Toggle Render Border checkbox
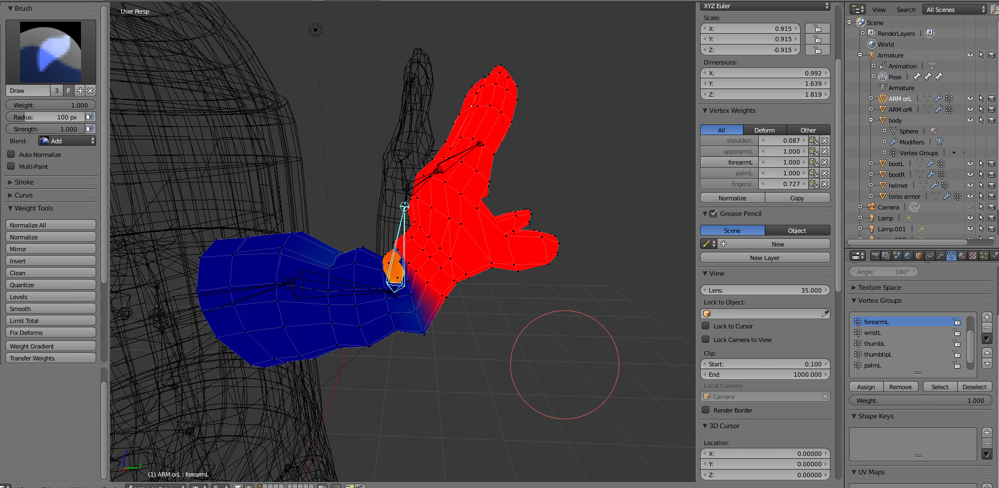The width and height of the screenshot is (999, 488). point(705,410)
